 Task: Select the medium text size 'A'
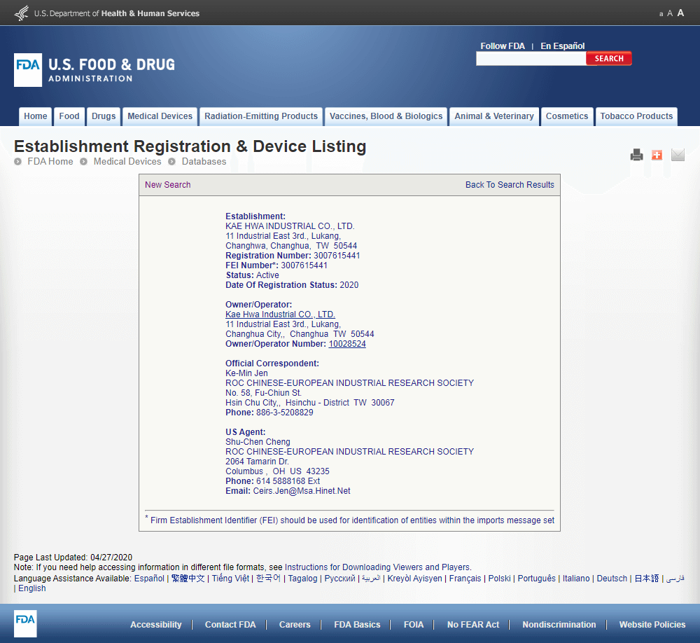[x=670, y=13]
